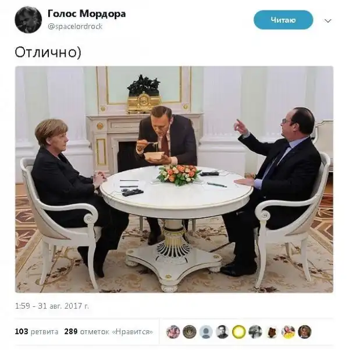Click the word ретвита next to 103
Viewport: 349px width, 350px height.
(44, 332)
